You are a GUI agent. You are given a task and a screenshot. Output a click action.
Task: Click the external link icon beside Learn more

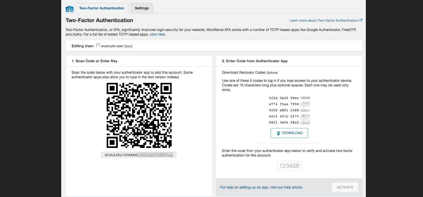tap(361, 20)
